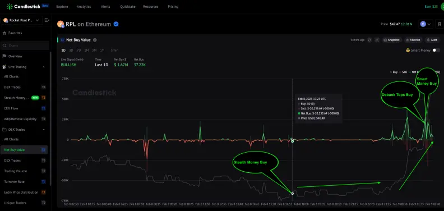Click the Smart Money sunglasses emoji
This screenshot has height=211, width=444.
coord(408,50)
